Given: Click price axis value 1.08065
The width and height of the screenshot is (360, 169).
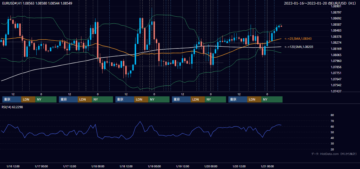Looking at the screenshot, I should [x=336, y=55].
